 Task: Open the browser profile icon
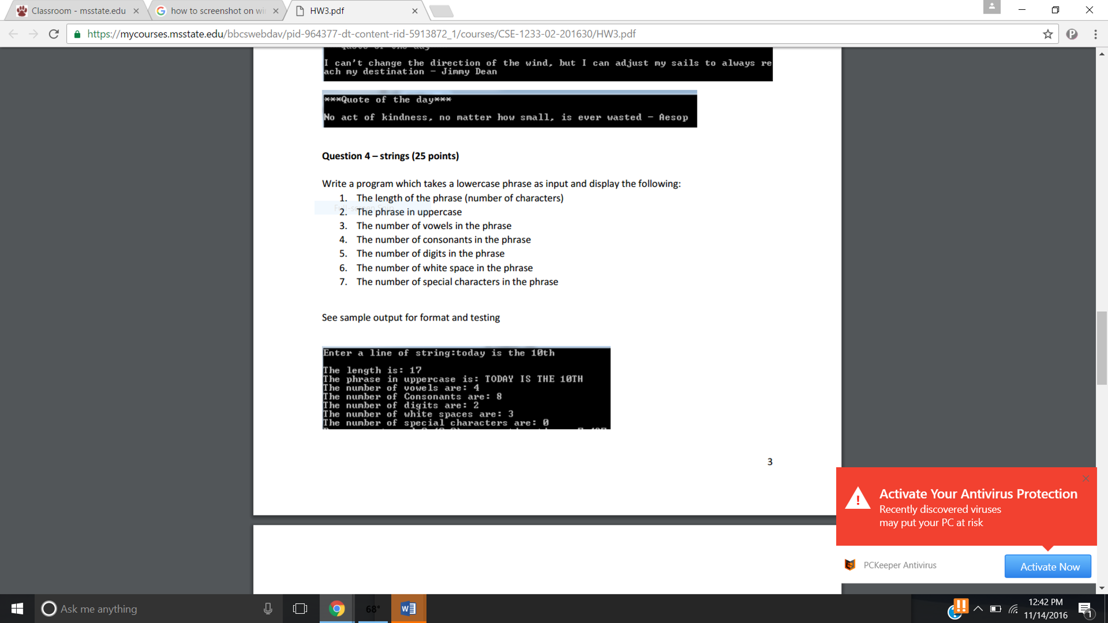point(993,8)
